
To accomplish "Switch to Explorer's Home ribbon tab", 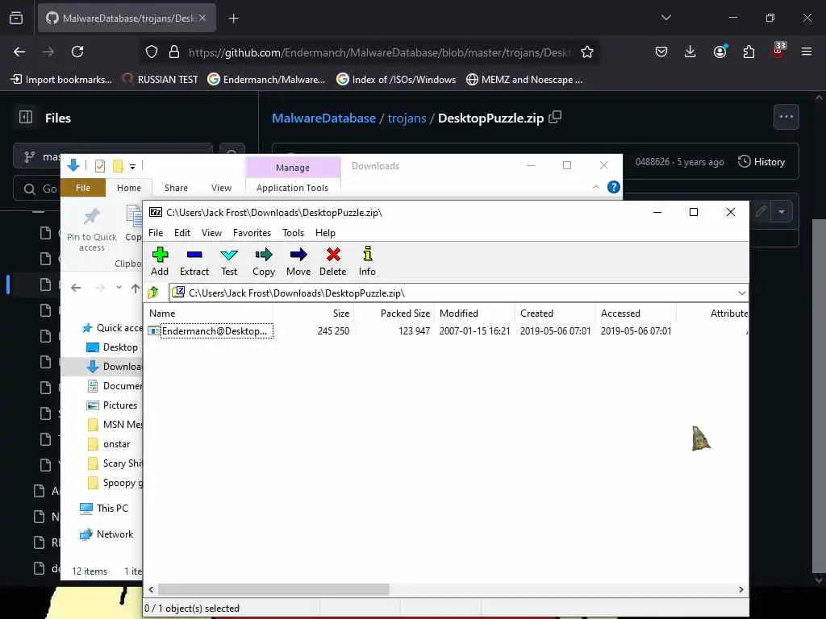I will pos(128,188).
